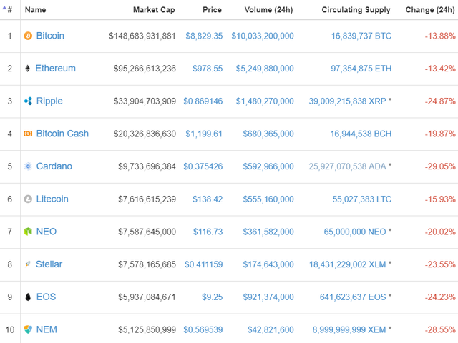
Task: Click supply 55,027,383 LTC
Action: coord(362,199)
